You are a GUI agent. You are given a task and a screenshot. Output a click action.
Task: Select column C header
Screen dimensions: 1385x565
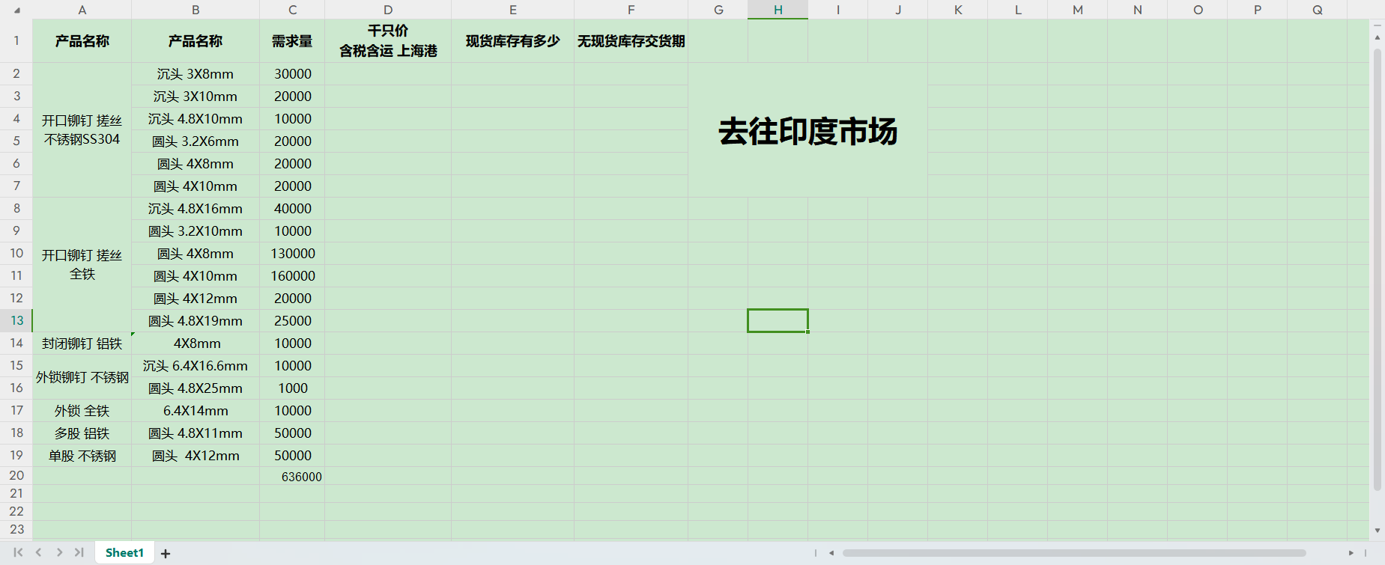point(292,10)
